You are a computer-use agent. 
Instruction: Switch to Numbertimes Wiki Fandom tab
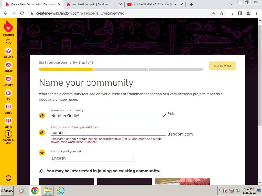point(94,4)
